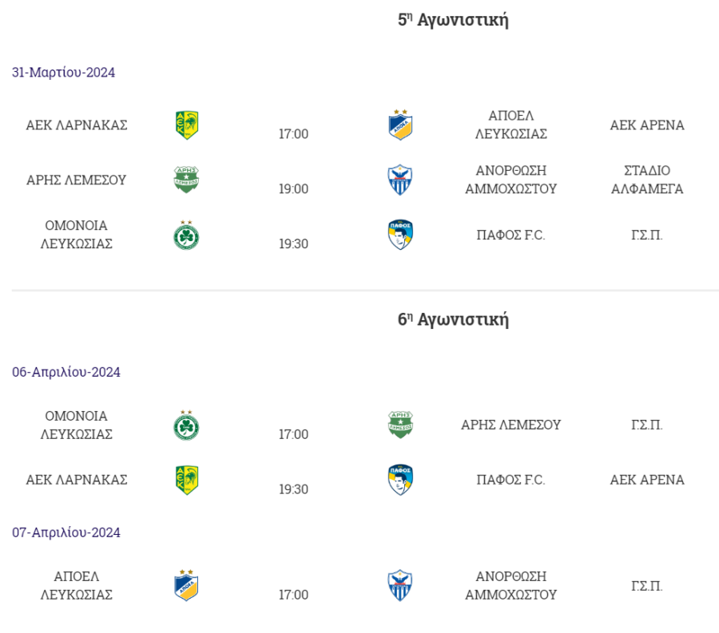Click Anorthosis crest in the 19:00 match
Image resolution: width=719 pixels, height=633 pixels.
click(x=400, y=180)
